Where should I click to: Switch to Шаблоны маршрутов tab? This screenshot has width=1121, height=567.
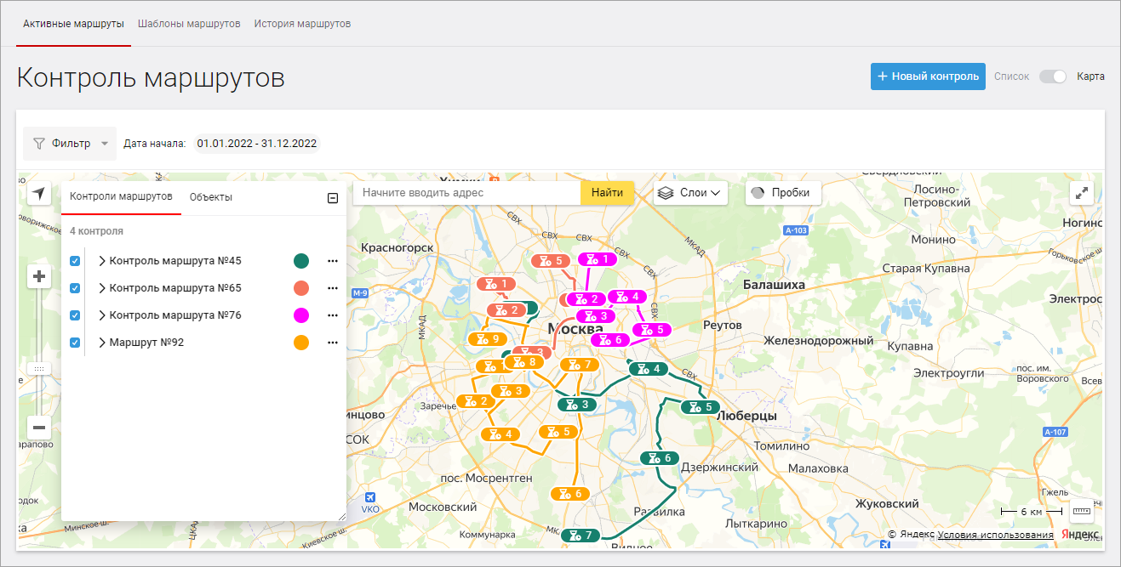(x=189, y=24)
